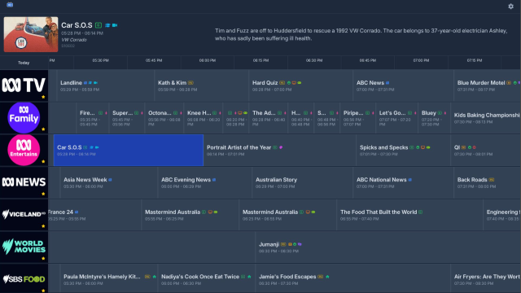
Task: Open ABC National News listing
Action: click(x=403, y=182)
